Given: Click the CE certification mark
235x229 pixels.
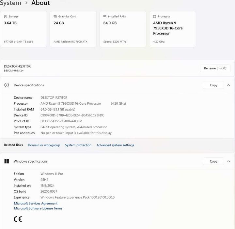Looking at the screenshot, I should click(x=18, y=219).
